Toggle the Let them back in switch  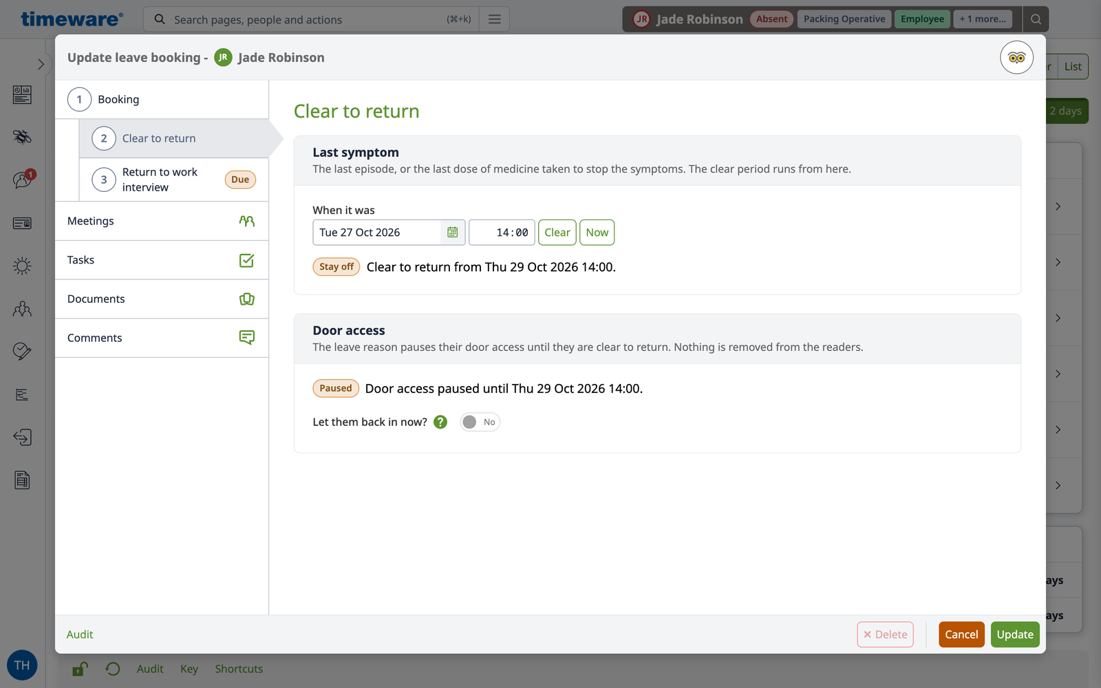pos(480,422)
